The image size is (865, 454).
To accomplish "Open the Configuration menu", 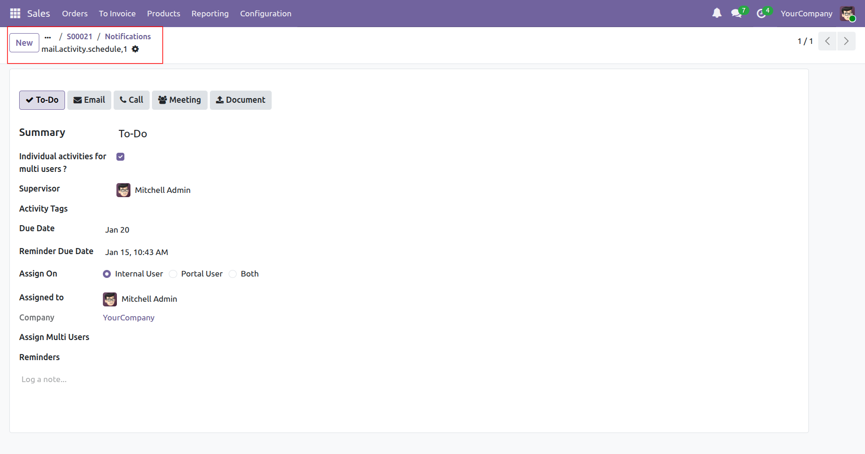I will [266, 14].
